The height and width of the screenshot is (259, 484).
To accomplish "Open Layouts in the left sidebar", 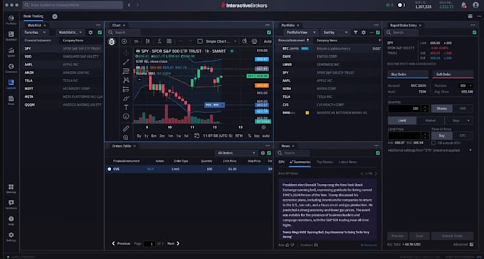I will pyautogui.click(x=11, y=84).
